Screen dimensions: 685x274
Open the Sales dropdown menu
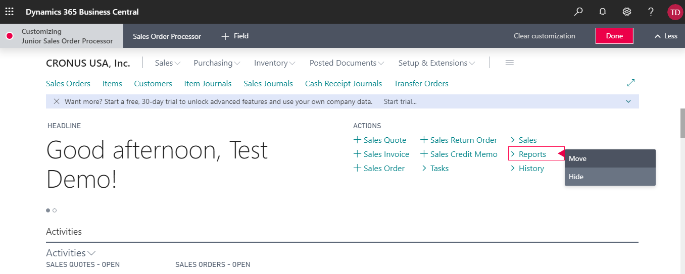(168, 63)
